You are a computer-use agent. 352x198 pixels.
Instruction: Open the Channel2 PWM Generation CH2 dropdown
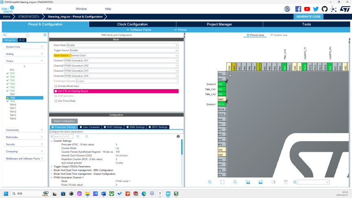pyautogui.click(x=121, y=66)
